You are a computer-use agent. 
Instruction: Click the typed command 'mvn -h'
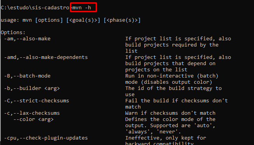82,8
